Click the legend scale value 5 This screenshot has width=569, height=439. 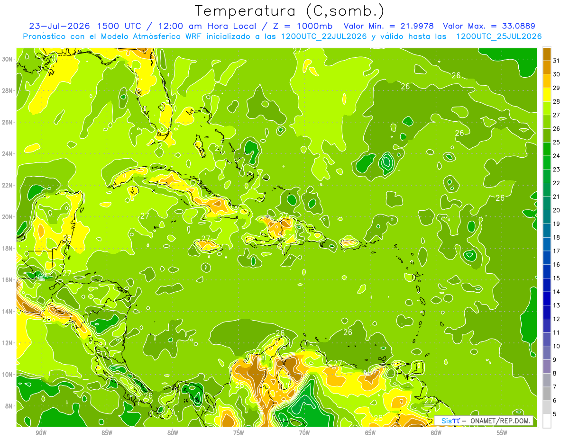[x=555, y=414]
